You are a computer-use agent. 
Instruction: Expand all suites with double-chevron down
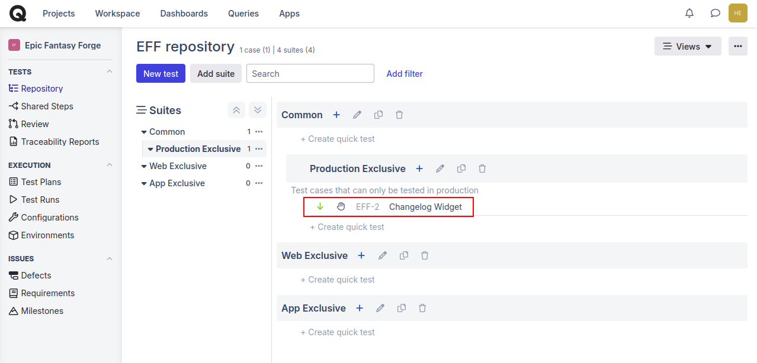pyautogui.click(x=258, y=110)
